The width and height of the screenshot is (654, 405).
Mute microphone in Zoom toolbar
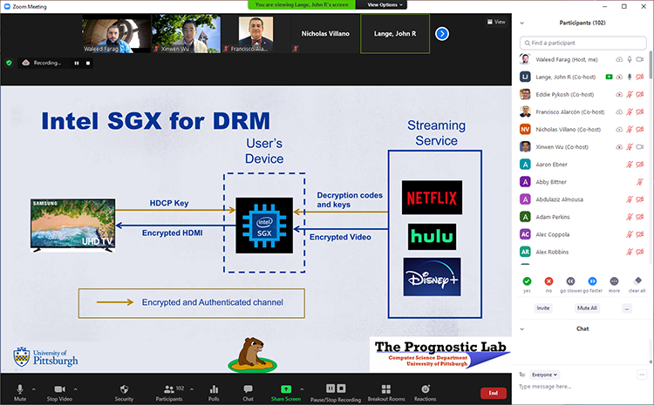19,393
